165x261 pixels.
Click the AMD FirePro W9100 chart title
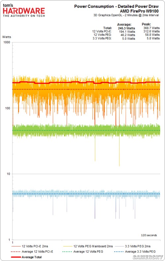pos(139,11)
